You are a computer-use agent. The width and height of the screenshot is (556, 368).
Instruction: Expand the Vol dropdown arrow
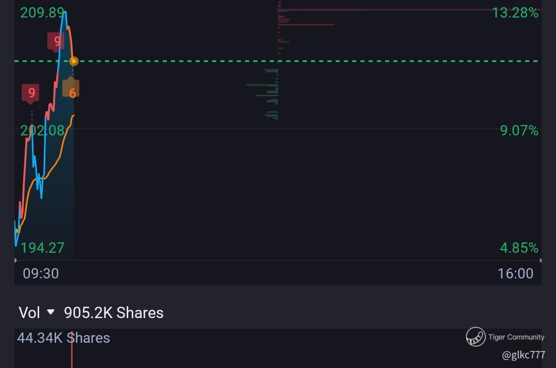tap(50, 312)
